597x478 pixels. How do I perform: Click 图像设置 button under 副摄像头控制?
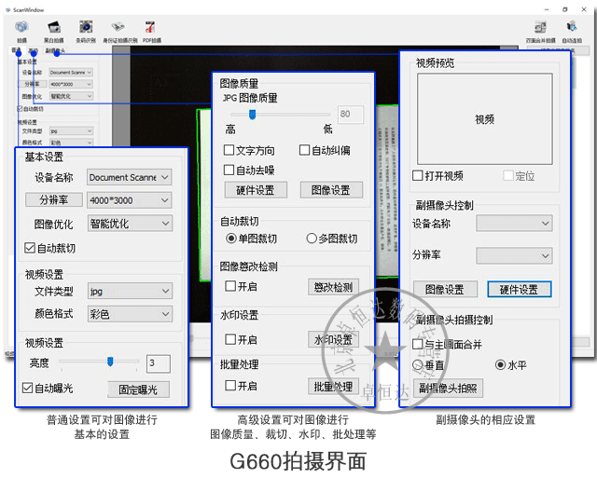tap(445, 290)
